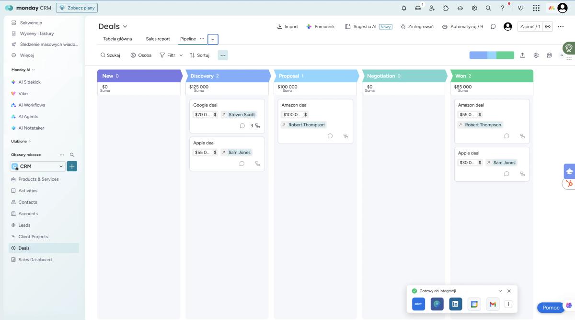Open the board discussion speech bubble icon
Image resolution: width=575 pixels, height=320 pixels.
(493, 26)
